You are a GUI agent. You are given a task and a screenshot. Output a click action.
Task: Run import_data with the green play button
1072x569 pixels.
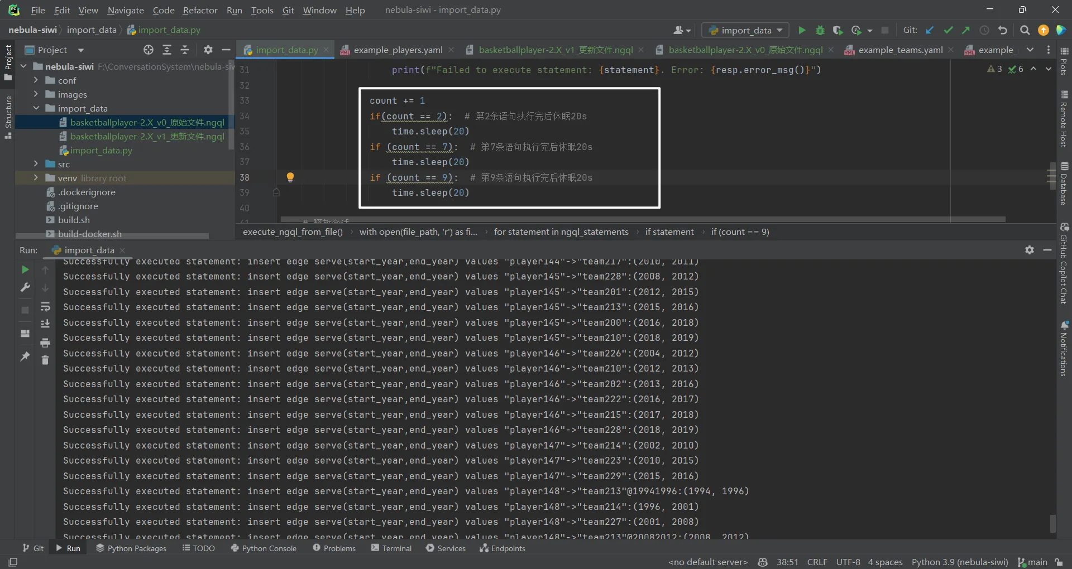802,30
